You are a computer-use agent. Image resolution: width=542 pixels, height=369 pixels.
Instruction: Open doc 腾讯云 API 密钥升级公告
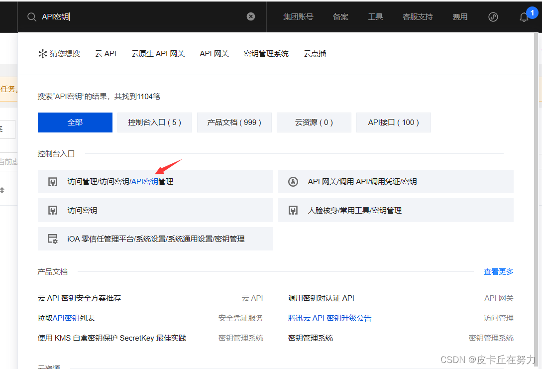click(330, 318)
